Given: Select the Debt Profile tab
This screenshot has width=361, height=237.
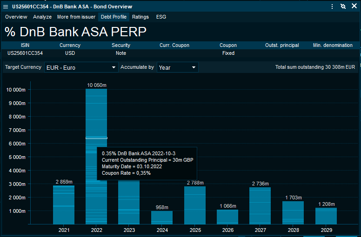Looking at the screenshot, I should [114, 17].
